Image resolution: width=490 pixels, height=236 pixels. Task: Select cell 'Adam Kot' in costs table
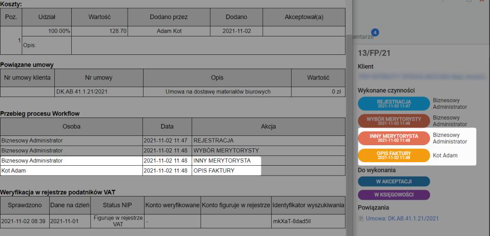(x=169, y=31)
